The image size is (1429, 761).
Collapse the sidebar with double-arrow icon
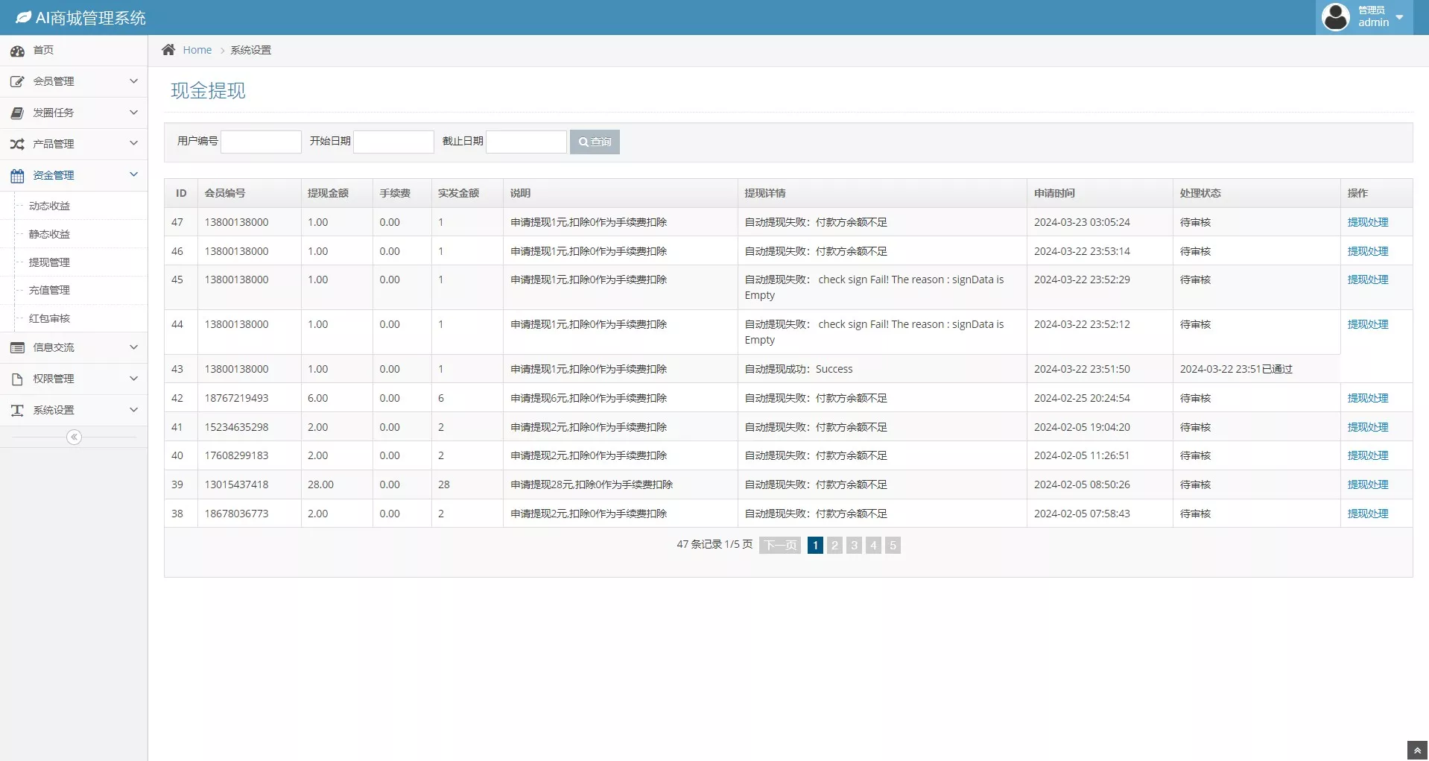[x=74, y=438]
